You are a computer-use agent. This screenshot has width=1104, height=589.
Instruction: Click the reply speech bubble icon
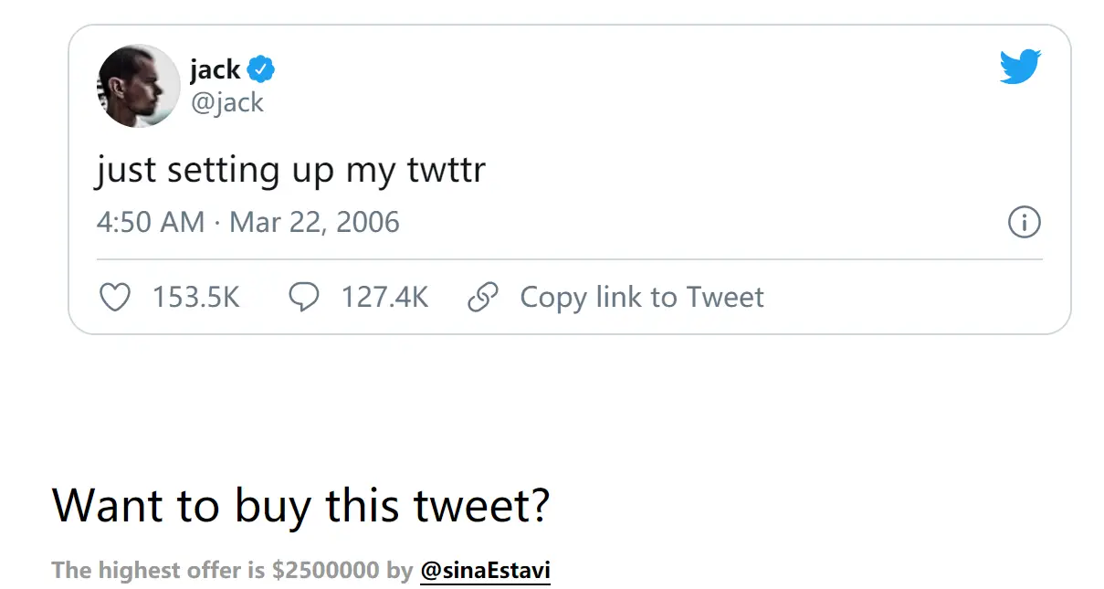pyautogui.click(x=303, y=297)
